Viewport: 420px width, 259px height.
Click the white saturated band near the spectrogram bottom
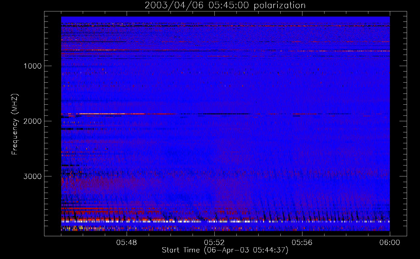225,221
